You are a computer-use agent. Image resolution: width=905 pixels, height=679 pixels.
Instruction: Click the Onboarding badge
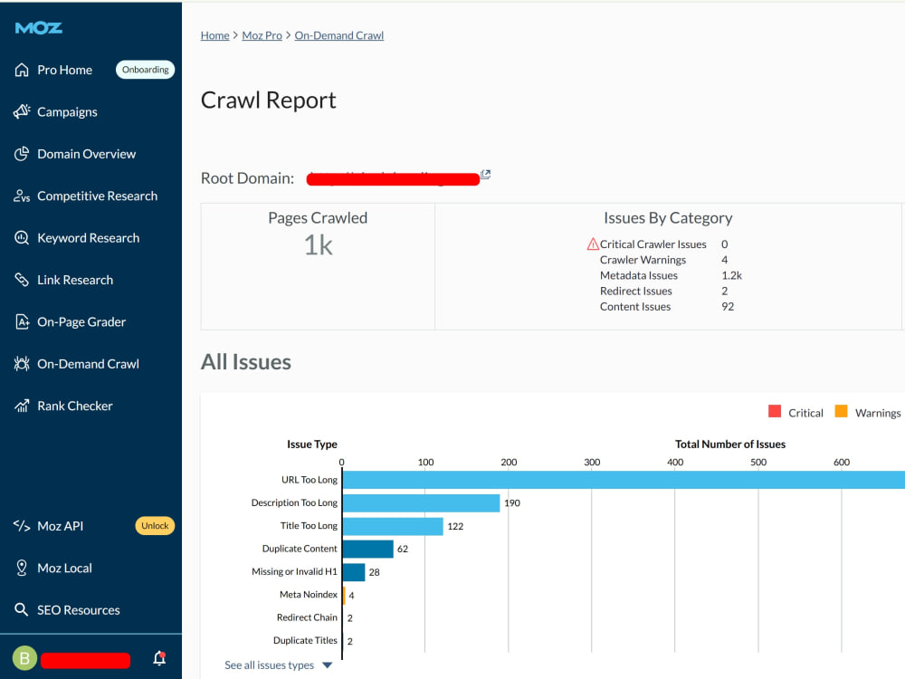point(146,70)
